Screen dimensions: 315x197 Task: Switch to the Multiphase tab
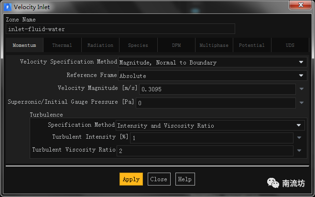[214, 45]
